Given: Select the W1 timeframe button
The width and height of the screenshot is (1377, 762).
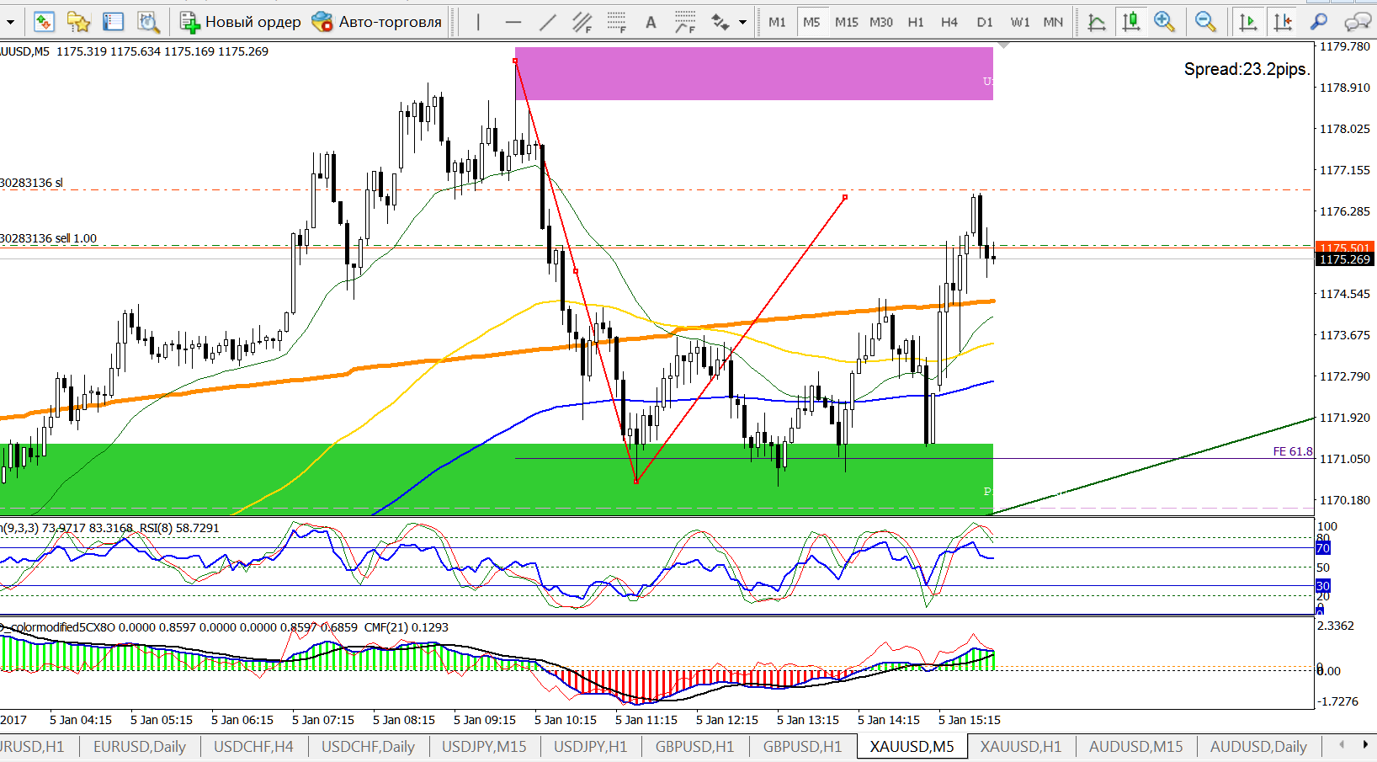Looking at the screenshot, I should pyautogui.click(x=1020, y=23).
